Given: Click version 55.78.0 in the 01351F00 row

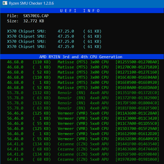Looking at the screenshot, I should (15, 93).
